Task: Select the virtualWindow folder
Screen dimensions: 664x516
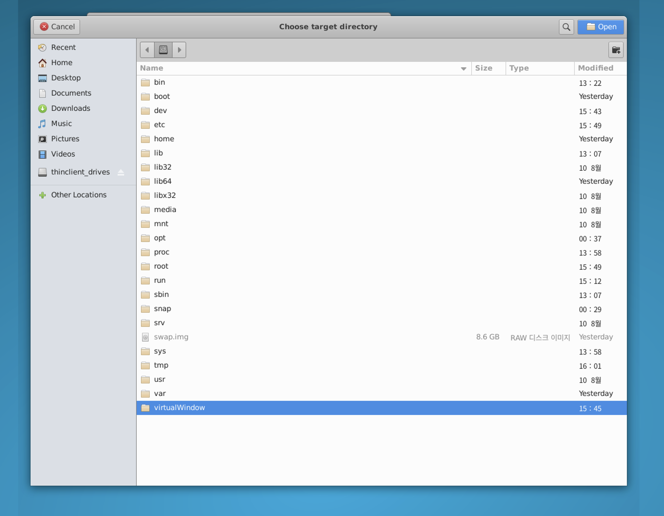Action: click(x=179, y=408)
